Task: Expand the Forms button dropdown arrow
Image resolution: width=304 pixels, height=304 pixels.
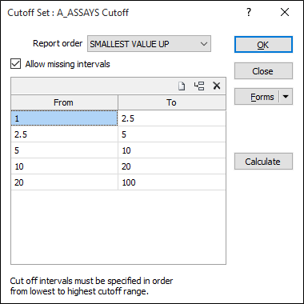Action: [x=286, y=97]
